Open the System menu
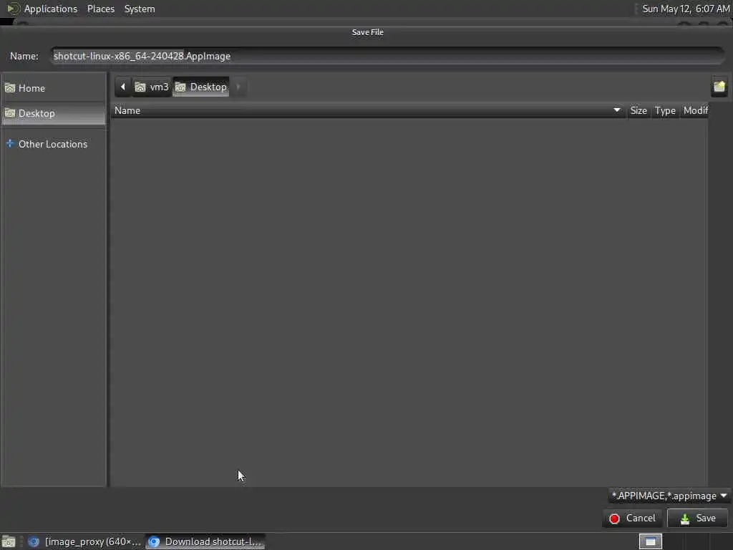Image resolution: width=733 pixels, height=550 pixels. [x=140, y=9]
